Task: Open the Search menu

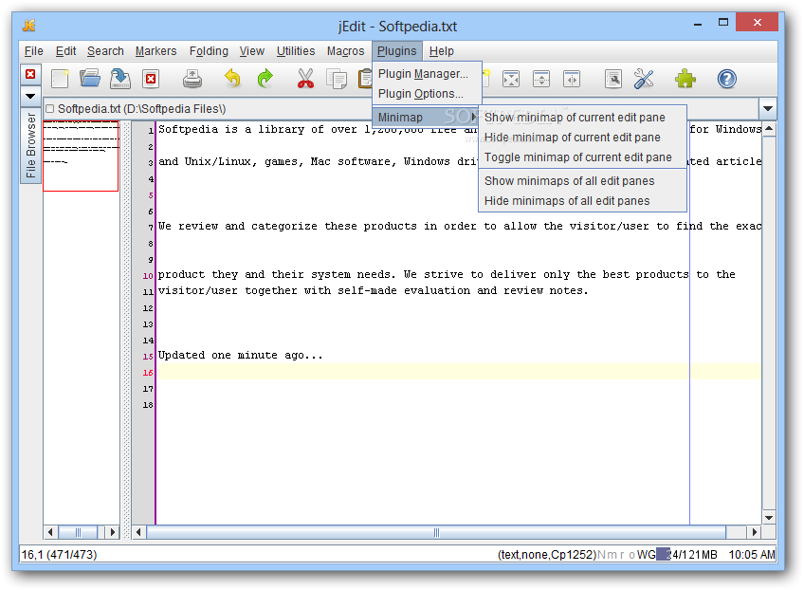Action: (x=105, y=51)
